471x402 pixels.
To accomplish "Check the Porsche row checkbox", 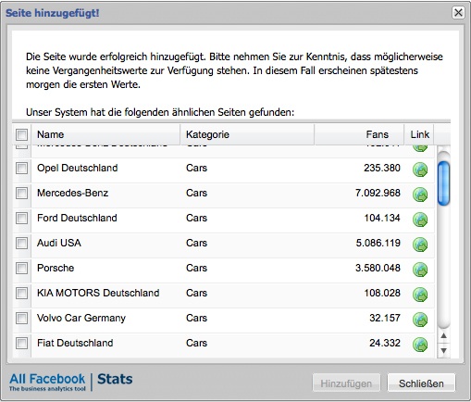I will tap(21, 268).
